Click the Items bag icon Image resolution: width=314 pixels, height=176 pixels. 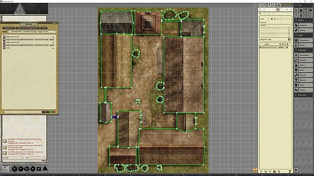(x=296, y=65)
